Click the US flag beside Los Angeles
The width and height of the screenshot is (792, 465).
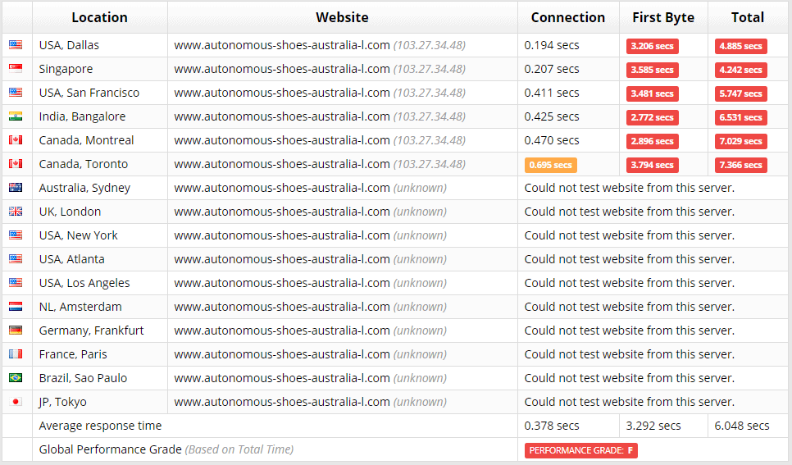pyautogui.click(x=16, y=283)
